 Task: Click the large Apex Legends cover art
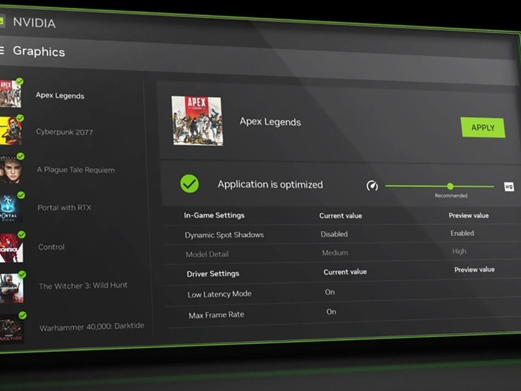(x=197, y=121)
